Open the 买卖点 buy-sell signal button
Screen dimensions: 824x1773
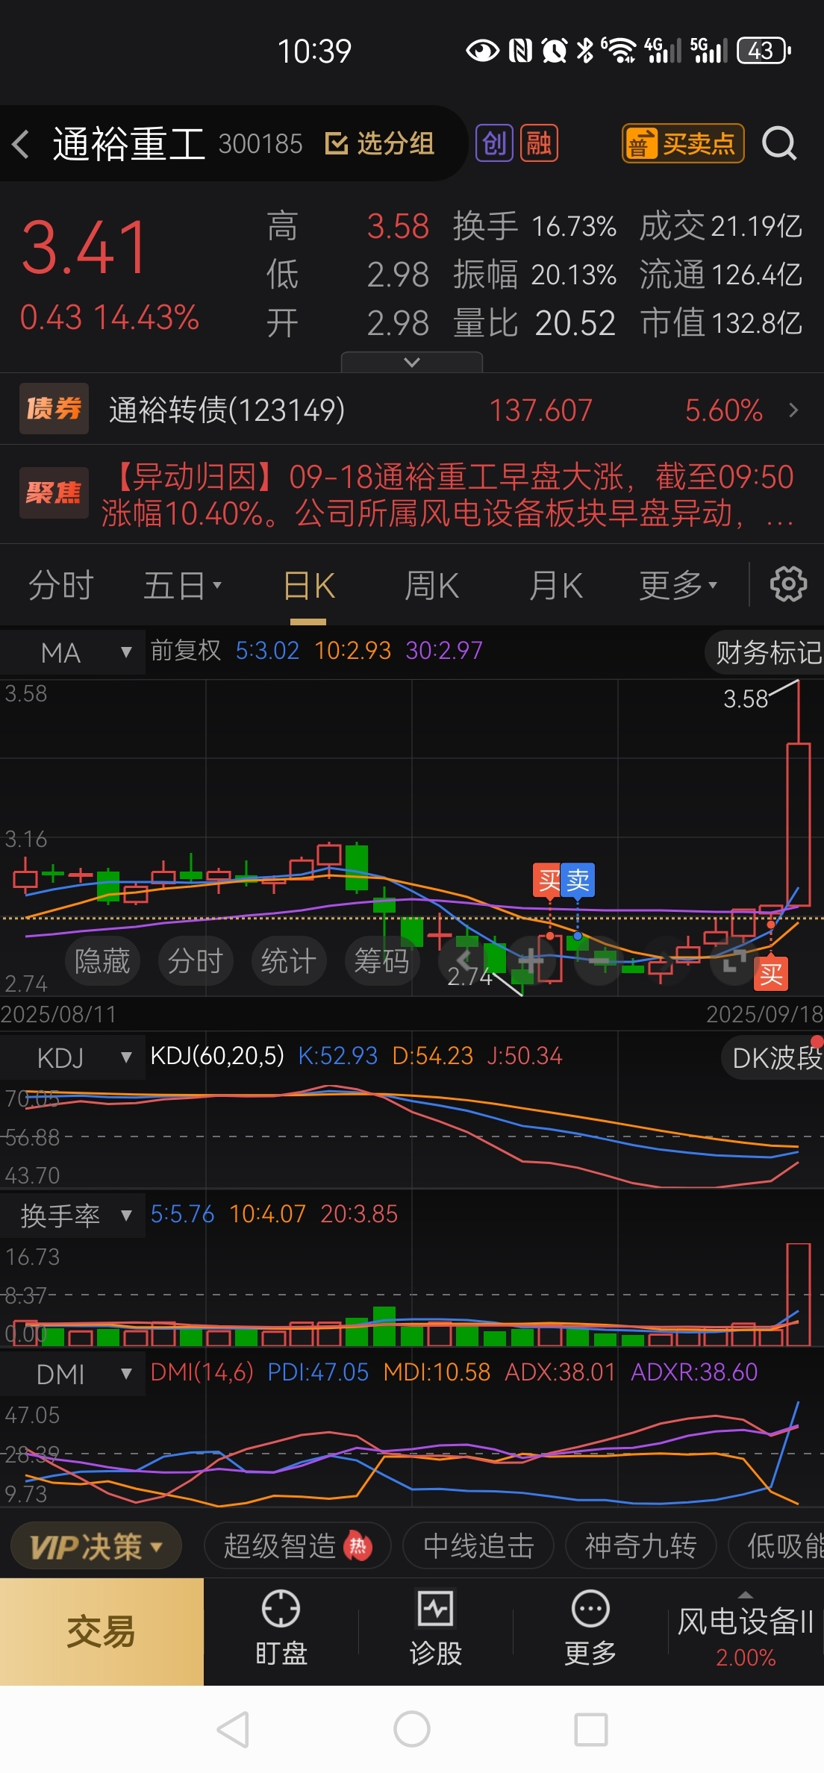point(683,143)
